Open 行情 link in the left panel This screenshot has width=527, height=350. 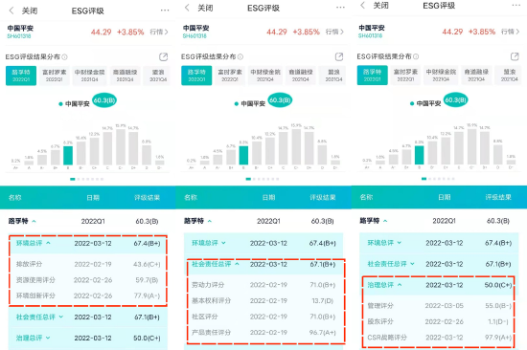pos(159,32)
